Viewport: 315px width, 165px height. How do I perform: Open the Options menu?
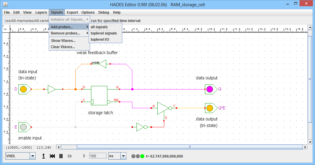click(x=88, y=12)
